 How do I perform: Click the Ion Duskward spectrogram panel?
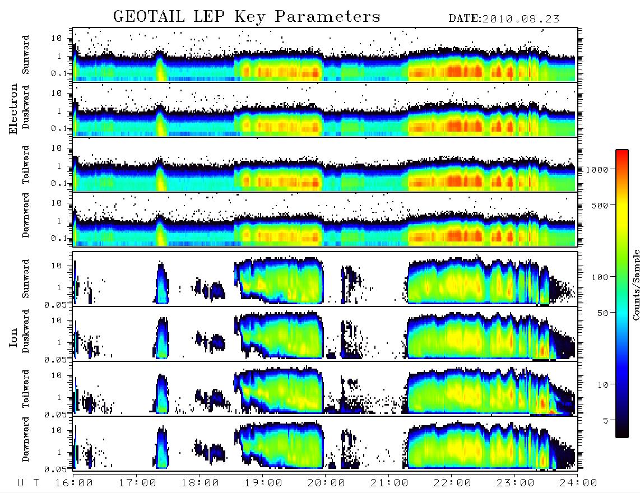(325, 334)
